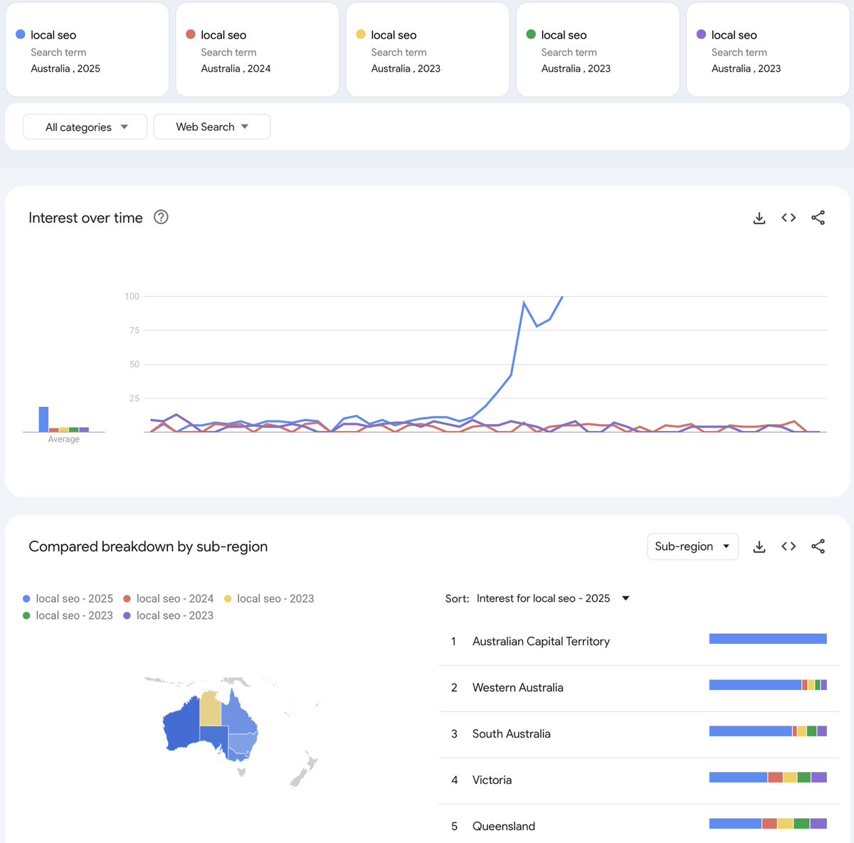Click the red dot of 2024 term

pyautogui.click(x=191, y=34)
